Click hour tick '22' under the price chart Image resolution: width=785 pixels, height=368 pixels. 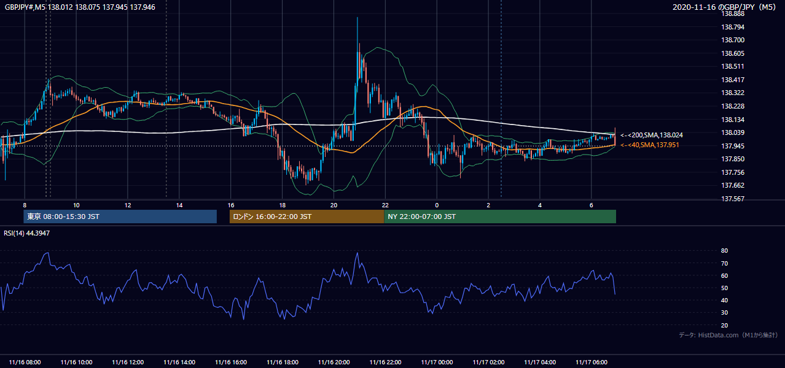[x=386, y=205]
